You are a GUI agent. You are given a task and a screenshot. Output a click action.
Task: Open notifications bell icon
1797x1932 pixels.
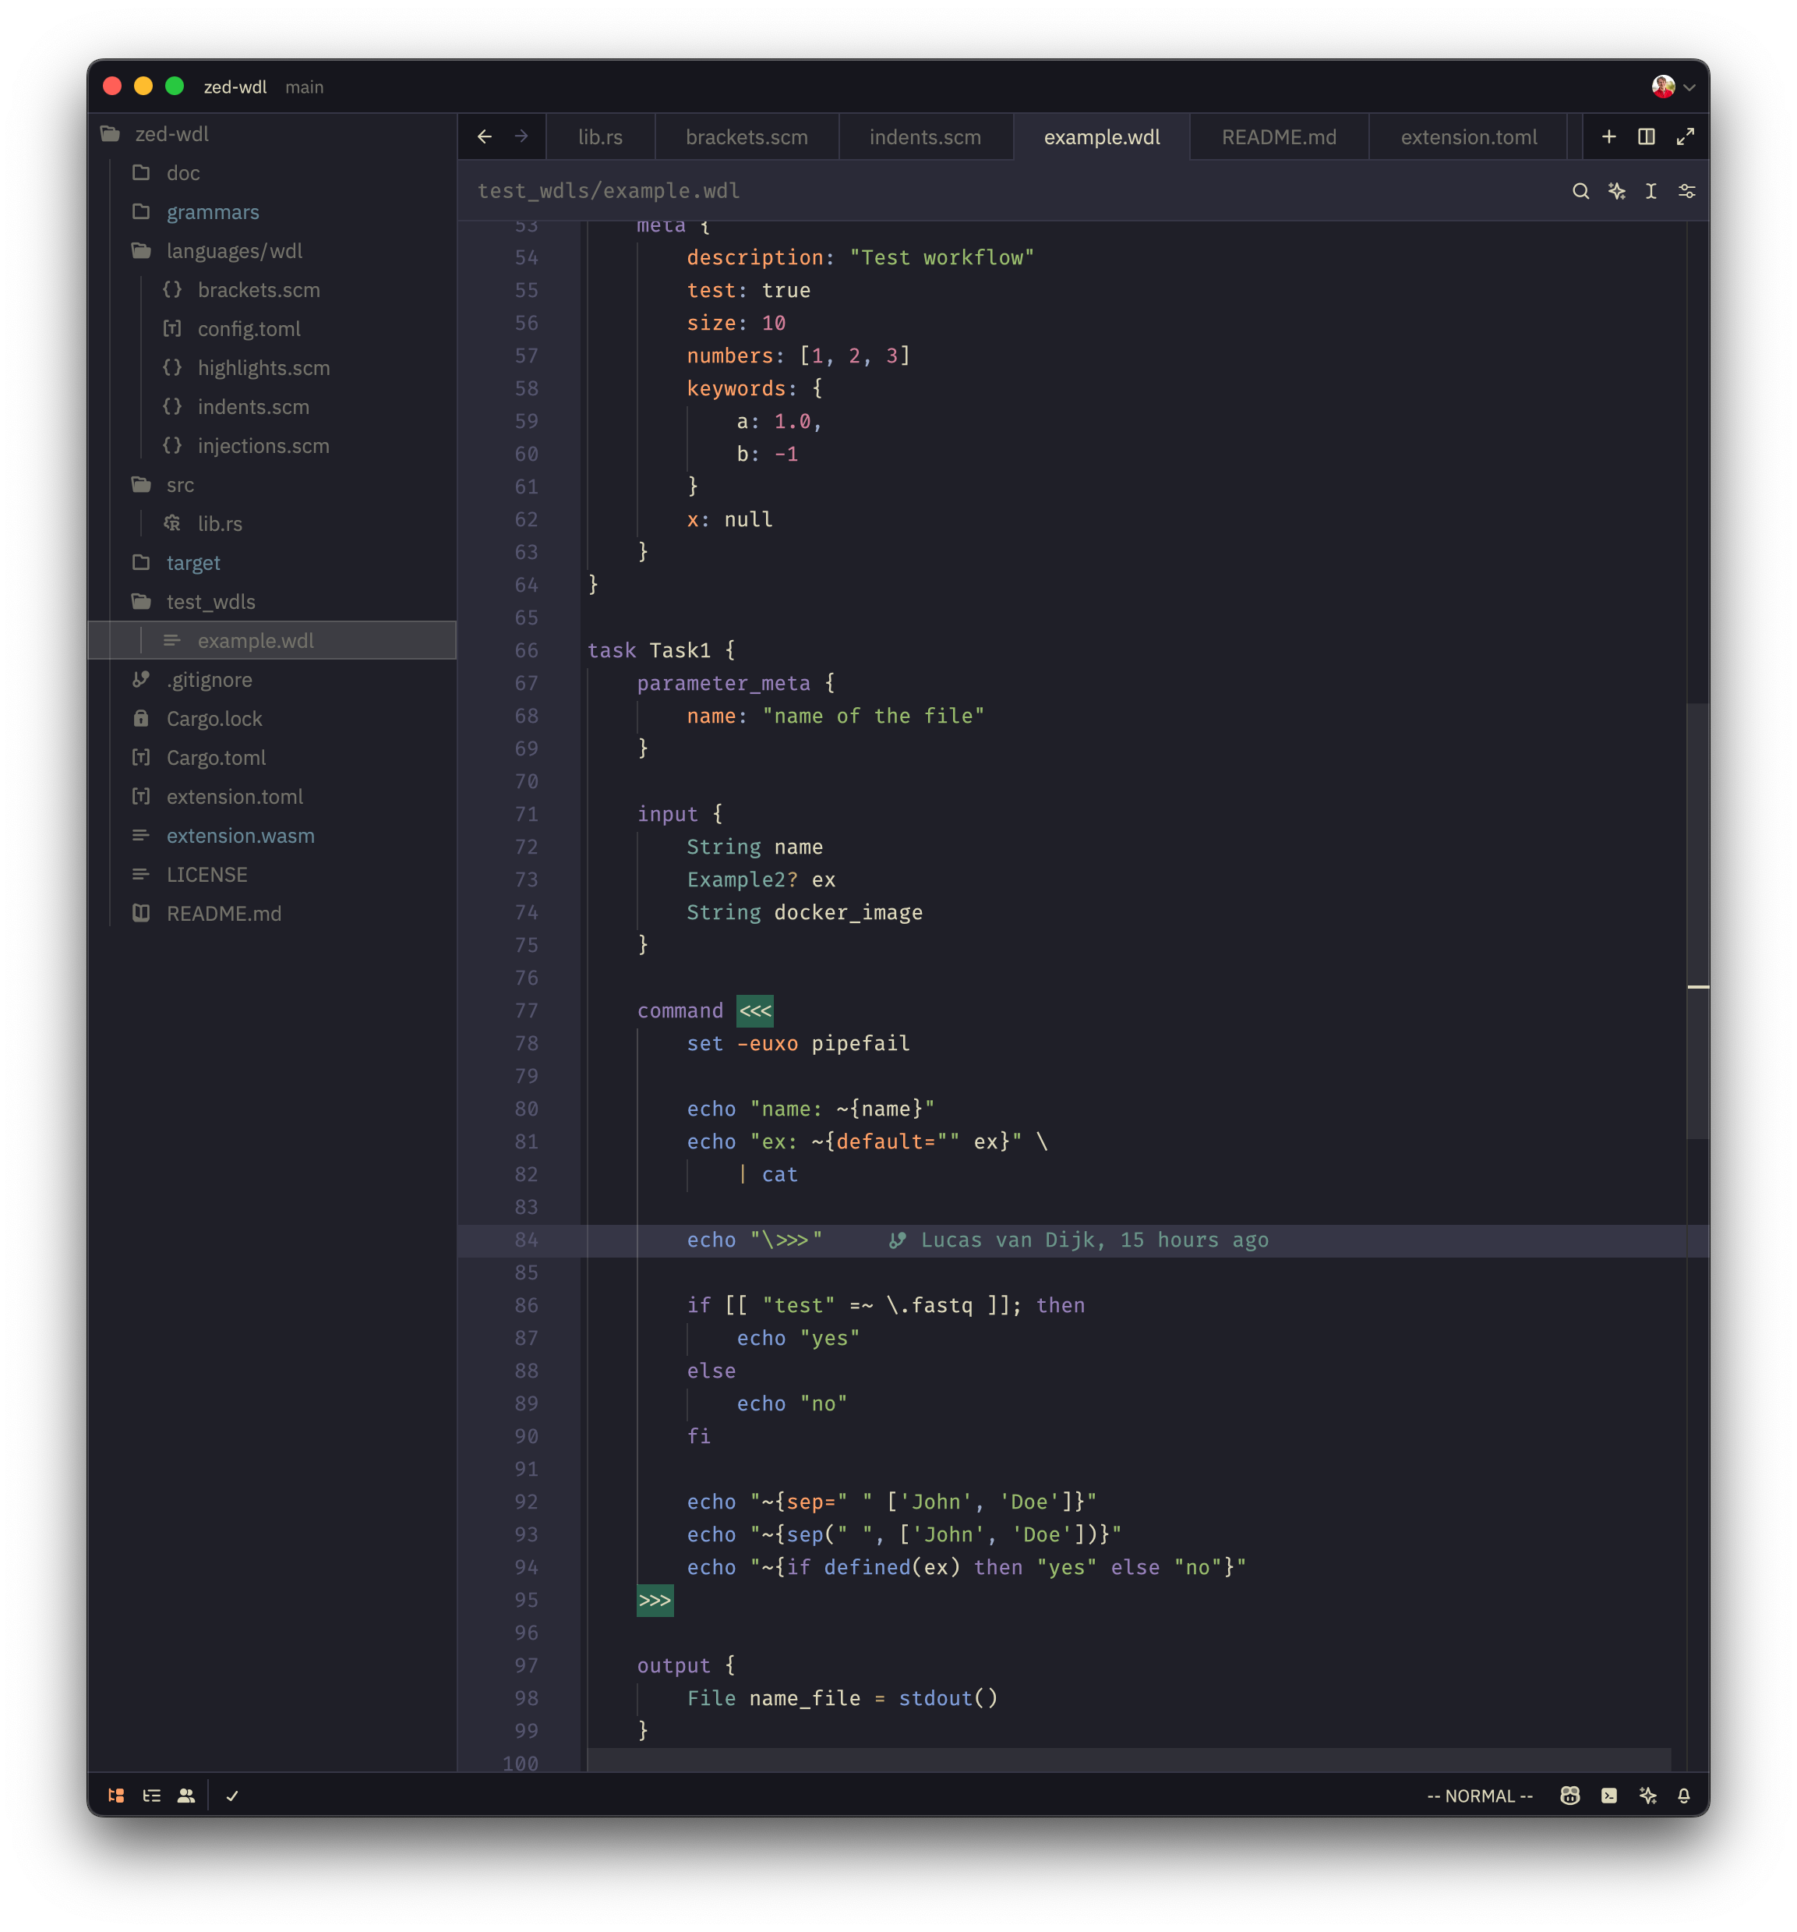pyautogui.click(x=1684, y=1796)
